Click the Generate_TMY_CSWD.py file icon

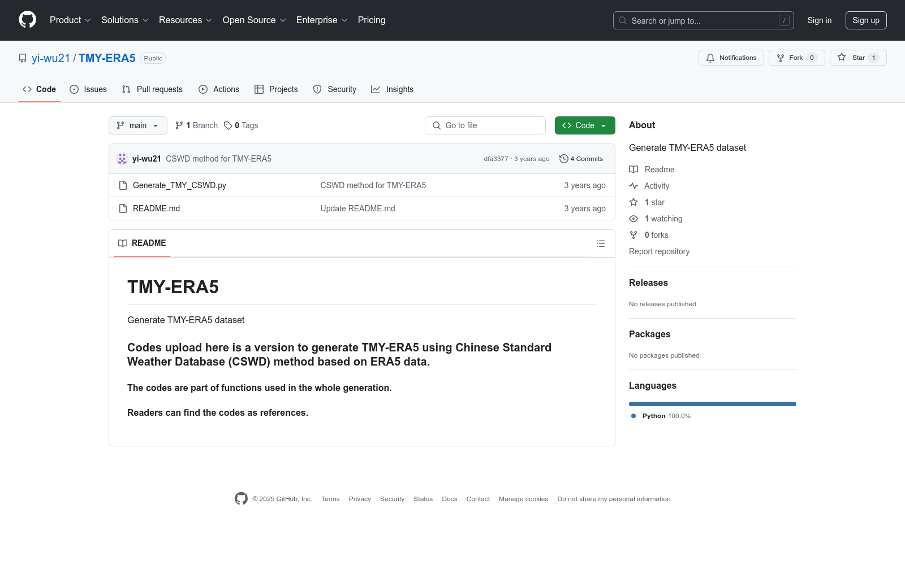tap(123, 185)
